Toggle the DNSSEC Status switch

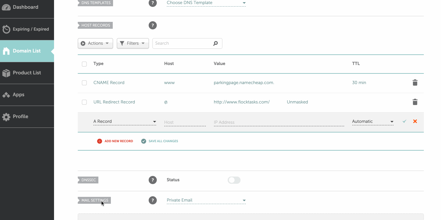point(234,180)
